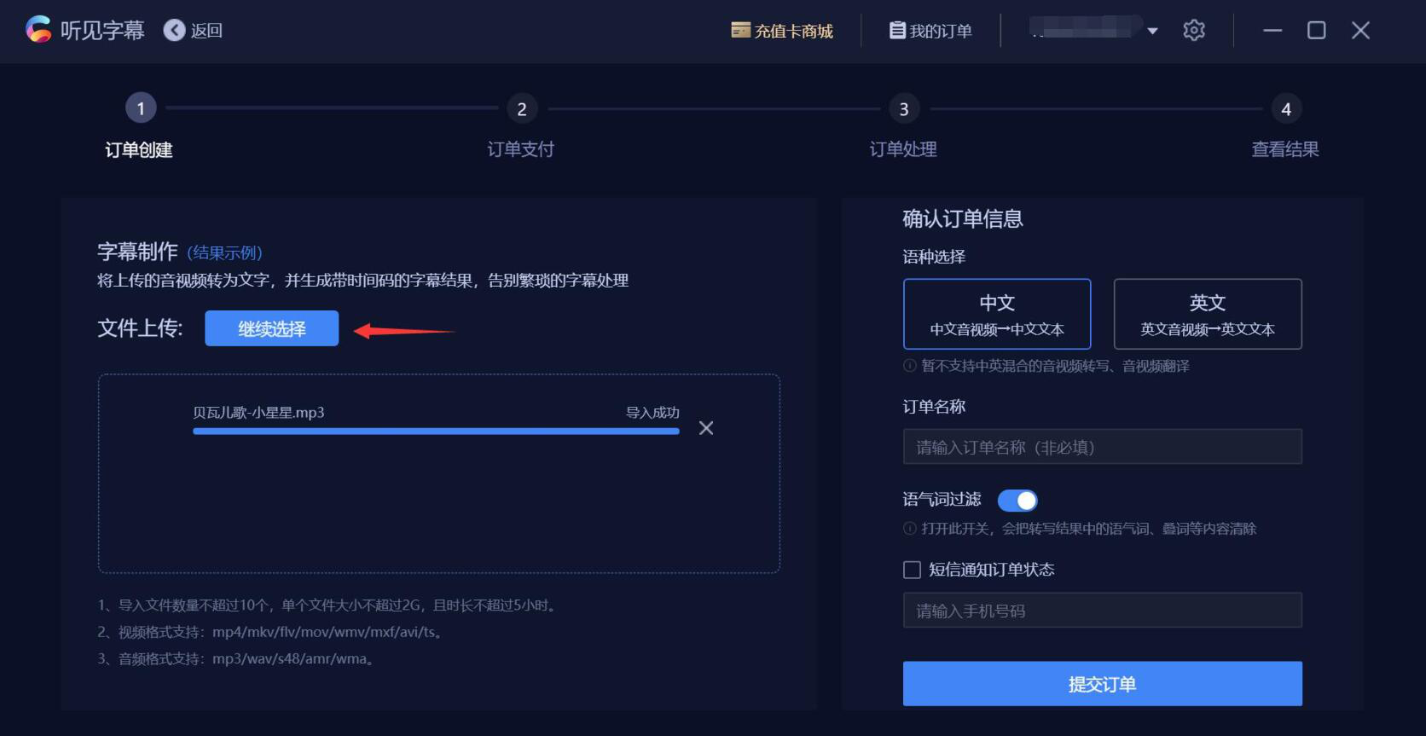Click the step 4 查看结果 circle
This screenshot has height=736, width=1426.
point(1286,108)
